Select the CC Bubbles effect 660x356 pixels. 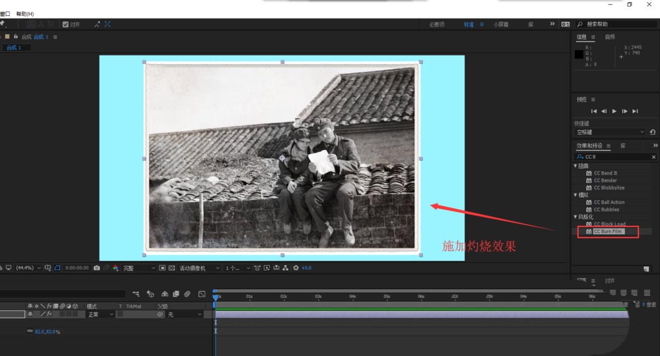(607, 209)
